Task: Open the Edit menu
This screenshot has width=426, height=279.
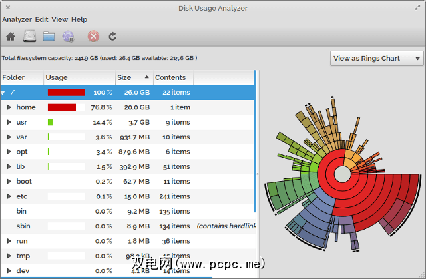Action: (x=41, y=19)
